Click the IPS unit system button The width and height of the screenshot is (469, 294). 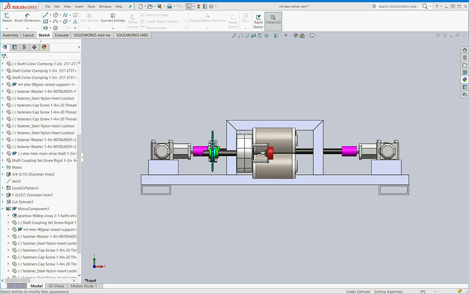coord(423,292)
